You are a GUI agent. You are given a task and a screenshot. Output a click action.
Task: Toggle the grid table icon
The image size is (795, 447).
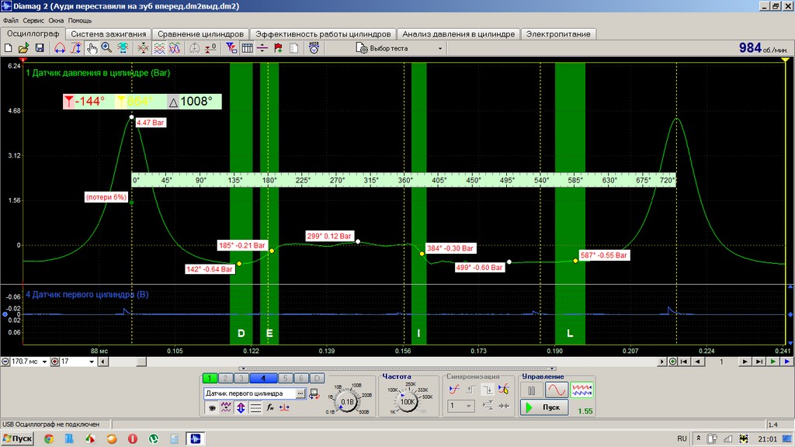pyautogui.click(x=247, y=48)
